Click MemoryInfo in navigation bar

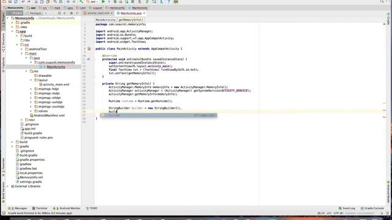(x=13, y=8)
